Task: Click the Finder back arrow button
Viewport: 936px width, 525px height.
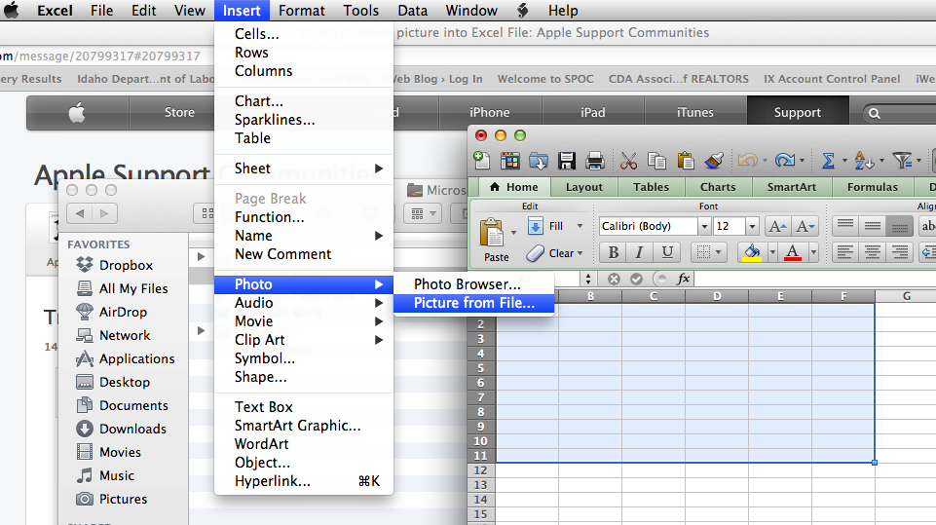Action: tap(80, 213)
